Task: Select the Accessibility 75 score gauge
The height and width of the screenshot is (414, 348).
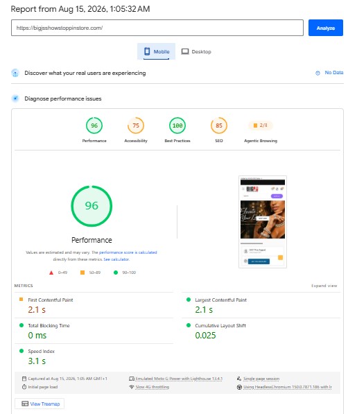Action: point(136,126)
